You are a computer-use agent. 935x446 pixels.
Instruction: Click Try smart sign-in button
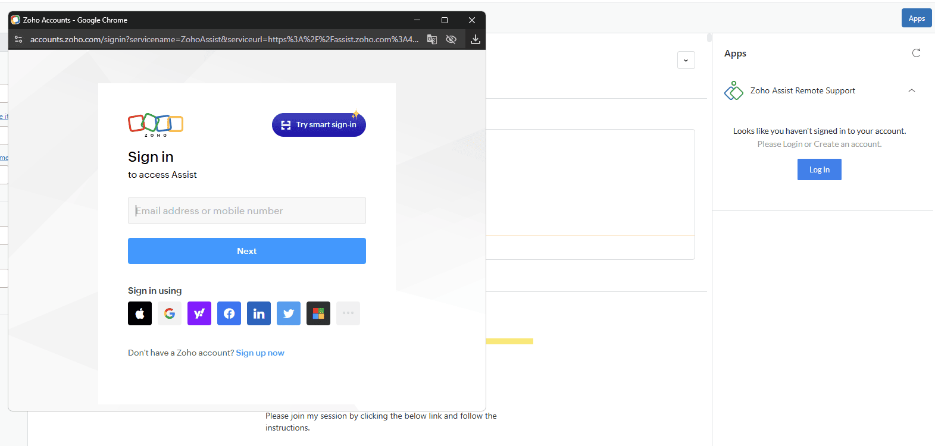319,125
